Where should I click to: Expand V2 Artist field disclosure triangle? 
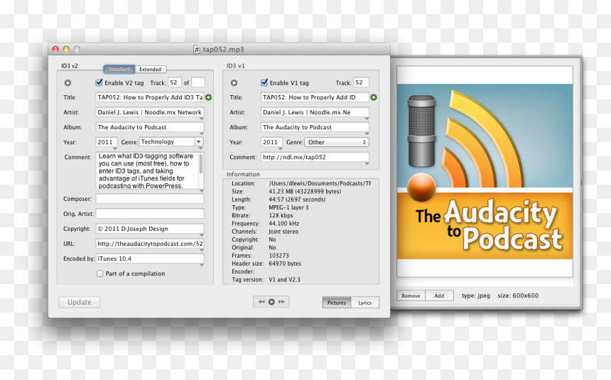(x=202, y=119)
